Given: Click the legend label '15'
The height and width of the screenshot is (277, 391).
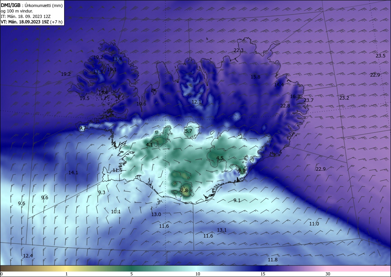Looking at the screenshot, I should 263,274.
